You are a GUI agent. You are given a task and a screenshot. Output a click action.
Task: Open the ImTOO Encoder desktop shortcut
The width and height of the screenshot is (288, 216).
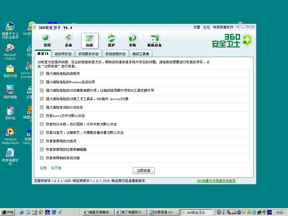(26, 70)
